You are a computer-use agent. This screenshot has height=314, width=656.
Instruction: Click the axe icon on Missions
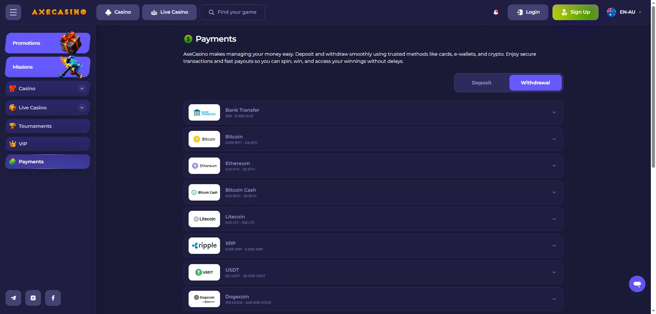72,67
